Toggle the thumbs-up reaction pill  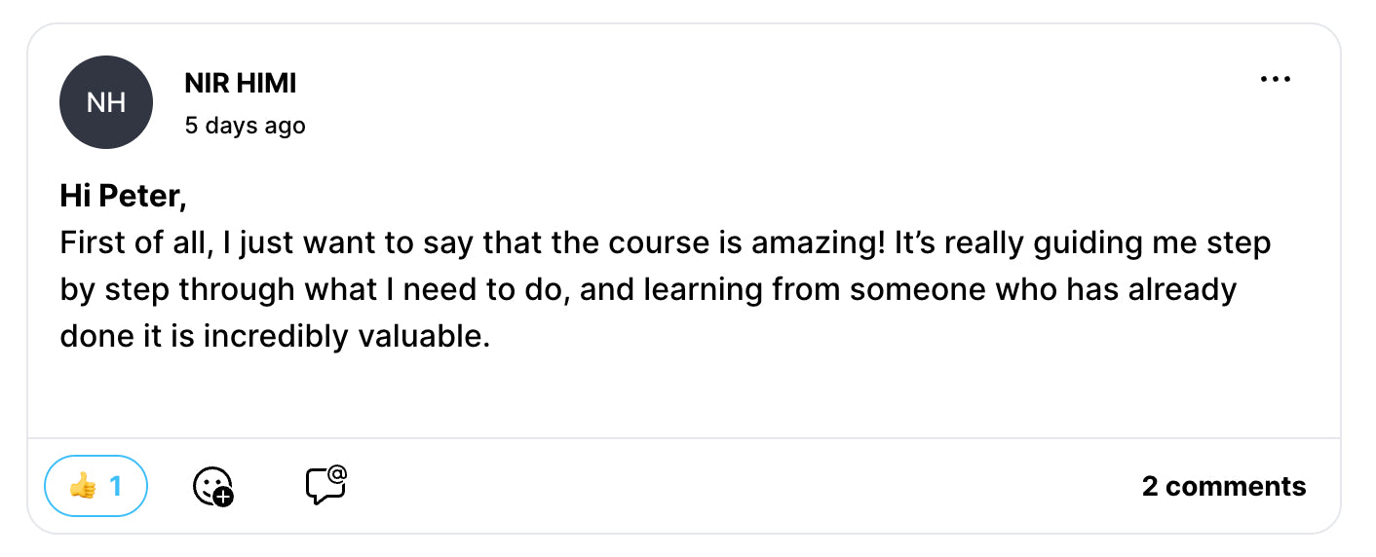pyautogui.click(x=96, y=485)
